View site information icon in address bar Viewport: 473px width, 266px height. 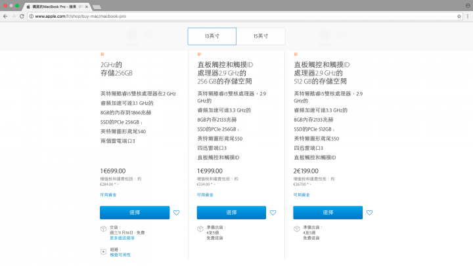(x=31, y=16)
